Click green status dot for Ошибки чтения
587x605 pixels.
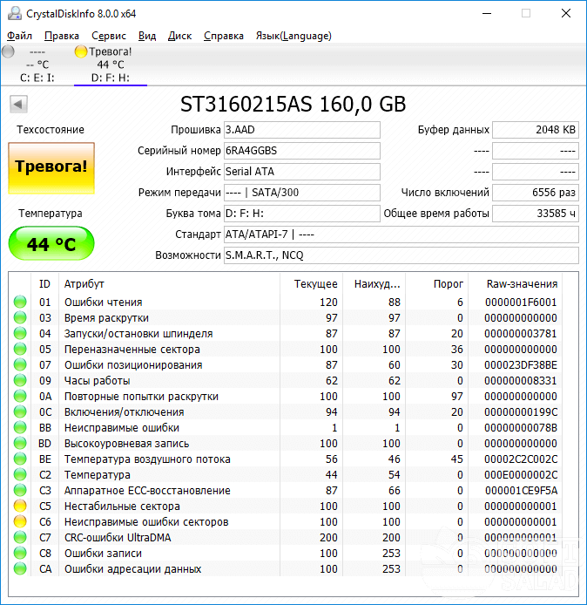(20, 302)
